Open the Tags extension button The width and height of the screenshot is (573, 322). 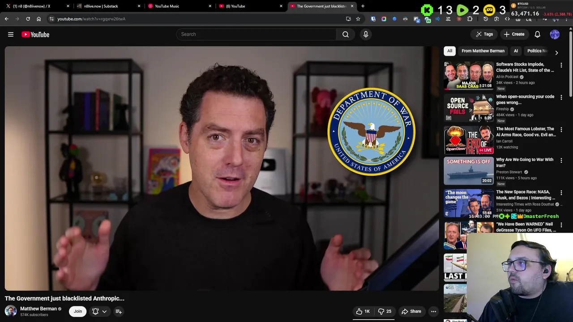(484, 34)
